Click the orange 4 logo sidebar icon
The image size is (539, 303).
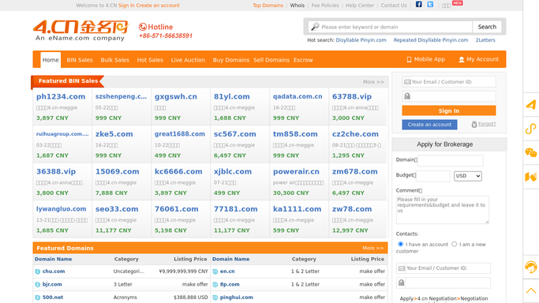(531, 104)
